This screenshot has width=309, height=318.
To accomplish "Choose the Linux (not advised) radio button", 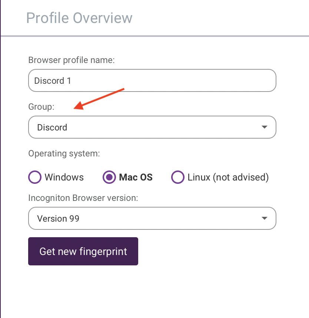I will click(178, 177).
